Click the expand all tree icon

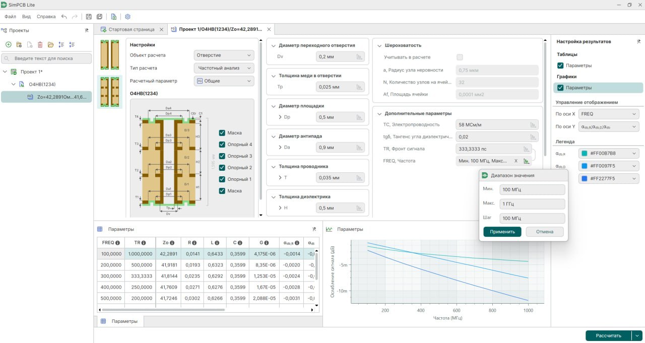click(61, 45)
